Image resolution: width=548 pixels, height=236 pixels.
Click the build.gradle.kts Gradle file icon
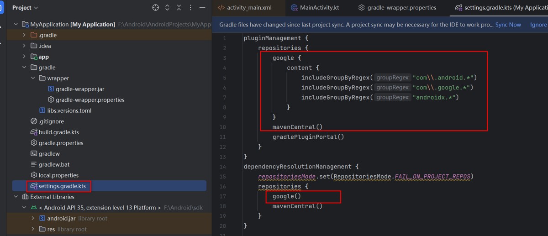point(34,132)
